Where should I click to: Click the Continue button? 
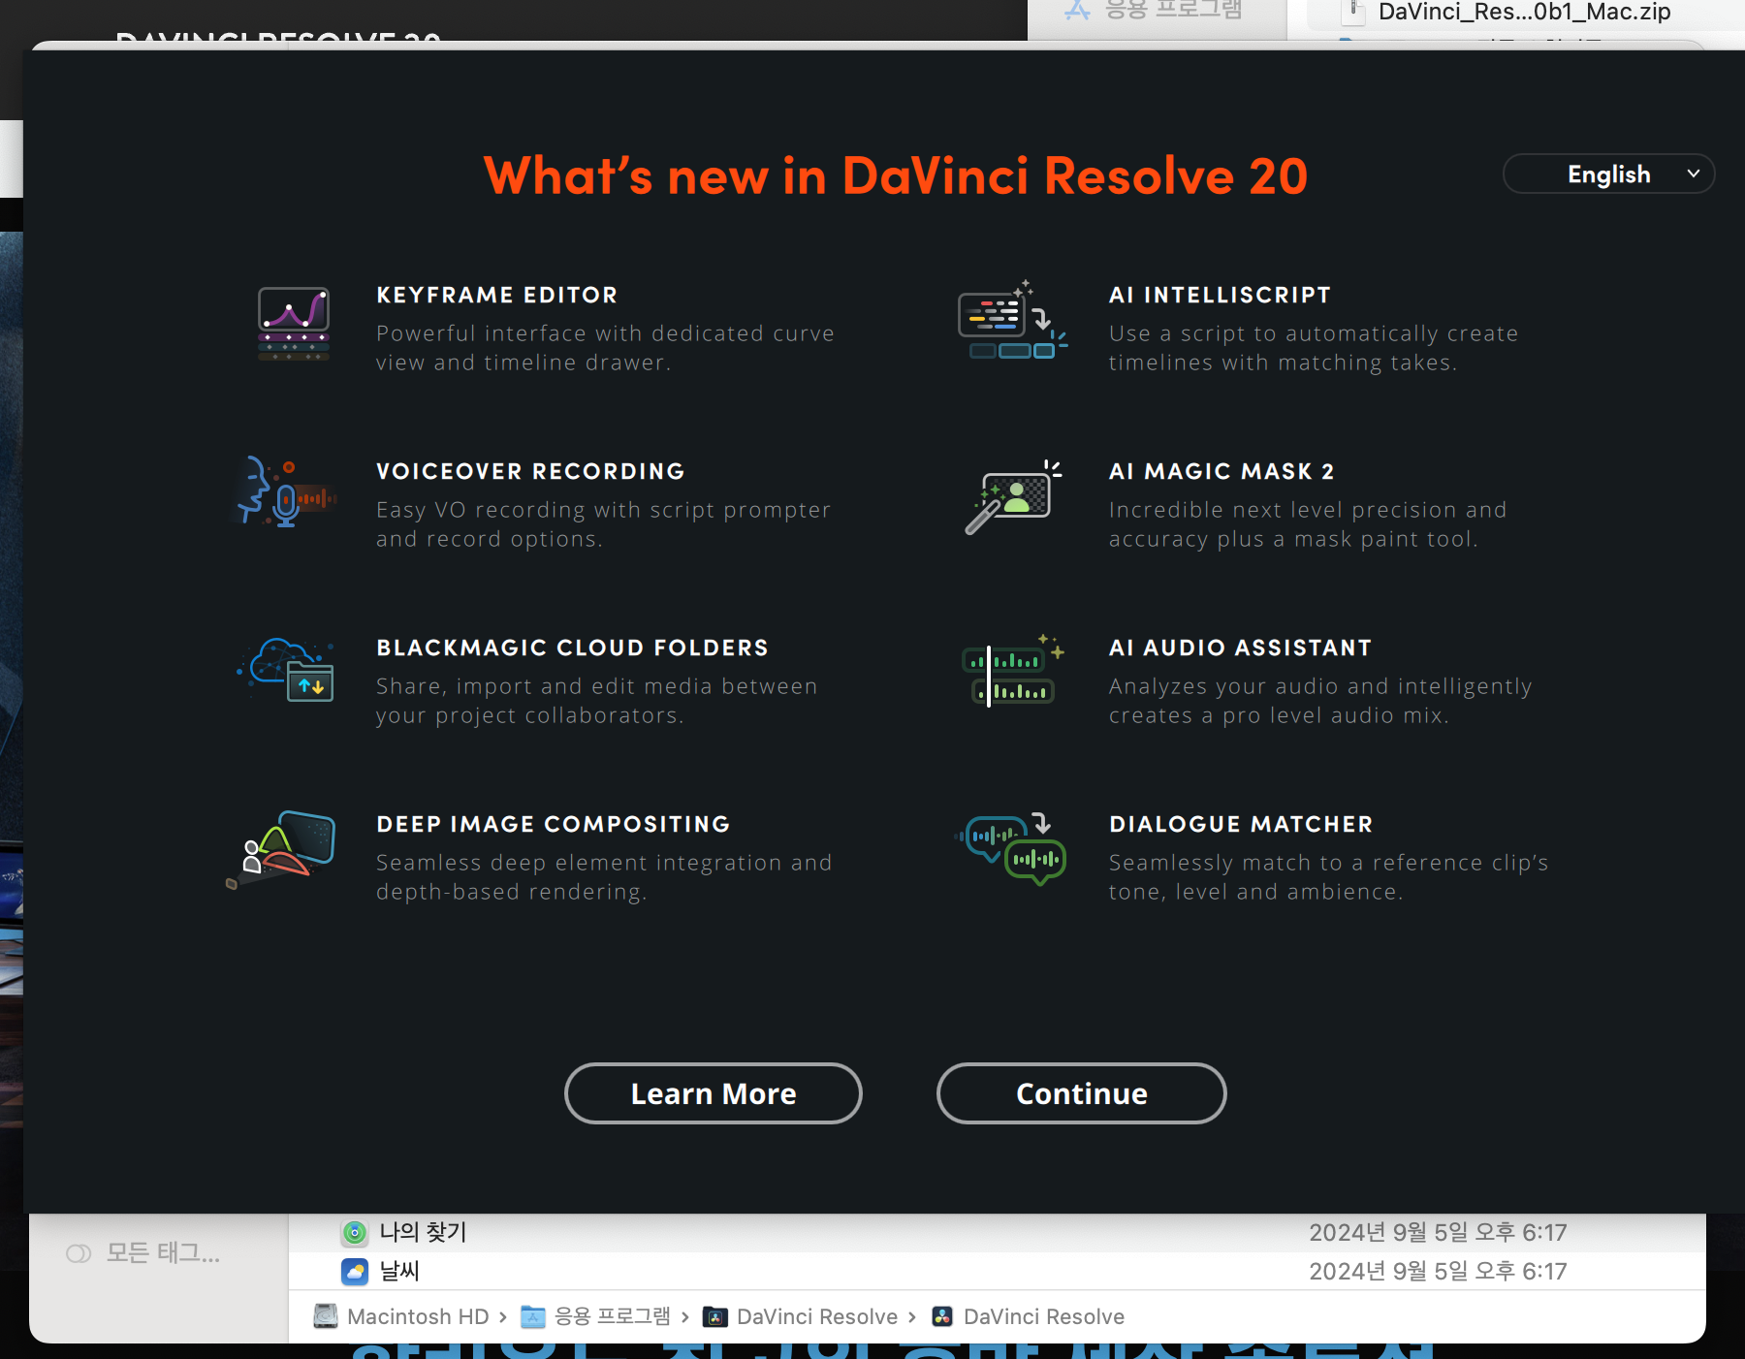pos(1082,1093)
